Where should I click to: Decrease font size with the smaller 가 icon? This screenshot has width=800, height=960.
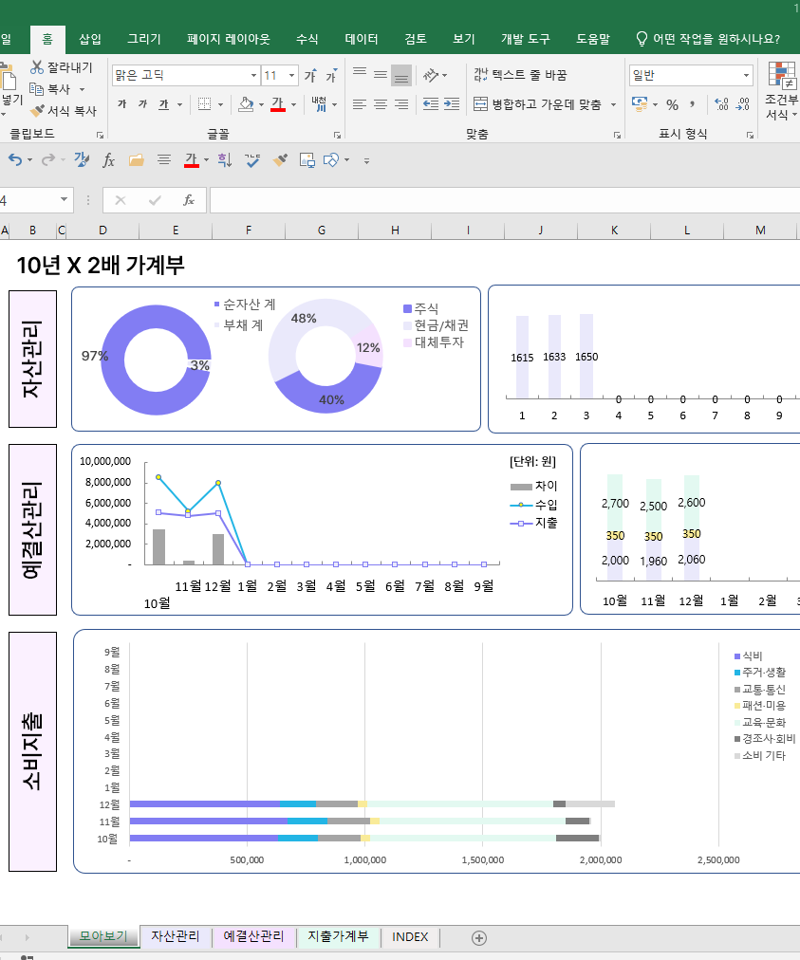pos(331,75)
